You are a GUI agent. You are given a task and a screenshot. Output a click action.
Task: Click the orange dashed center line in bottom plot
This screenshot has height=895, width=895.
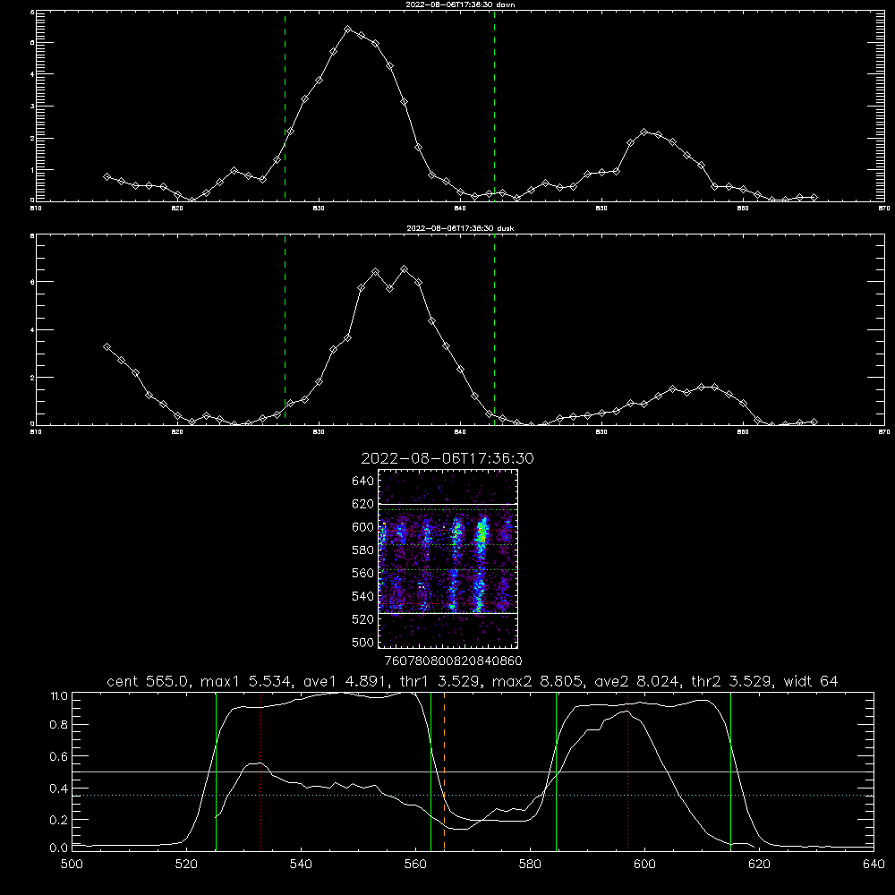click(x=444, y=771)
